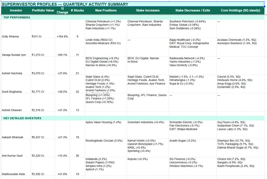267x179 pixels.
Task: Select cell starting 'Sejal Glass (4.4%)'
Action: pyautogui.click(x=106, y=84)
